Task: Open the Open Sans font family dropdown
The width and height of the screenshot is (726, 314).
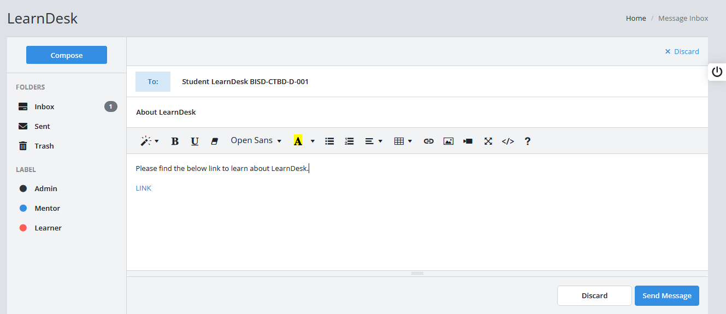Action: click(x=256, y=140)
